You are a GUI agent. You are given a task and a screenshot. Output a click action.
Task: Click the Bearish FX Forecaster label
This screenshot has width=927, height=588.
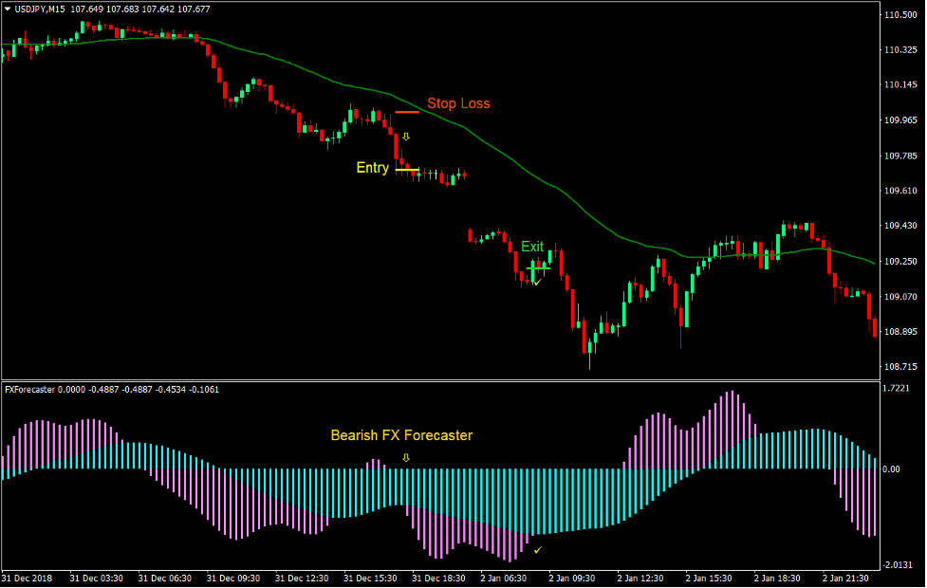[402, 435]
